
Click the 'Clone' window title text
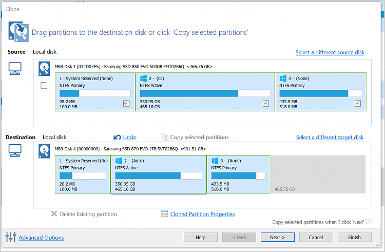pos(12,9)
